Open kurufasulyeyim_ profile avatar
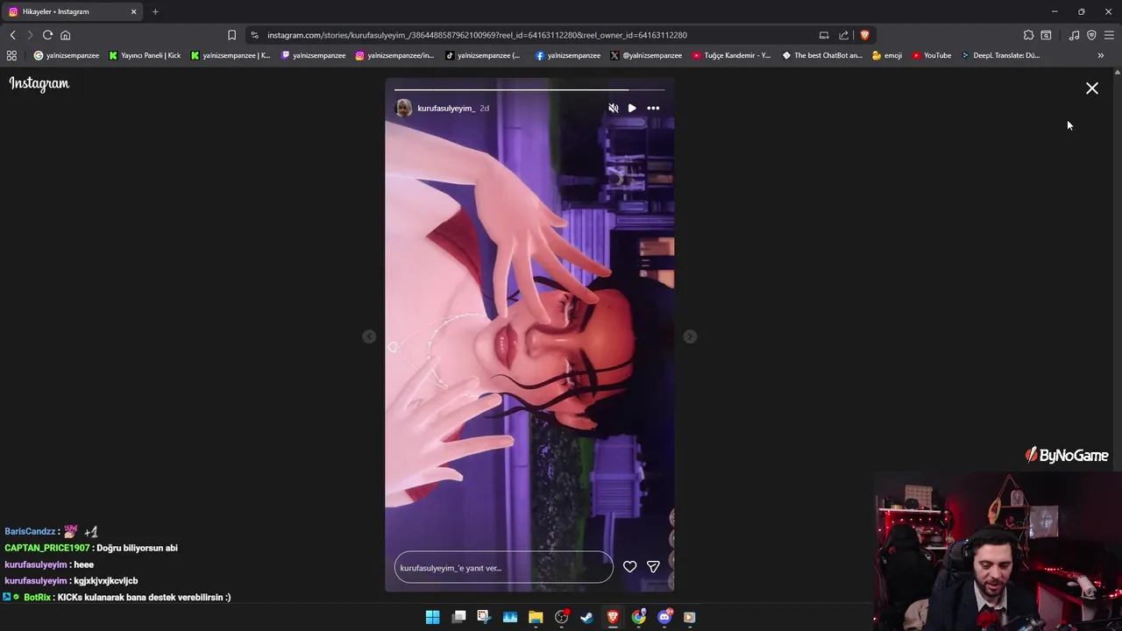 click(404, 108)
